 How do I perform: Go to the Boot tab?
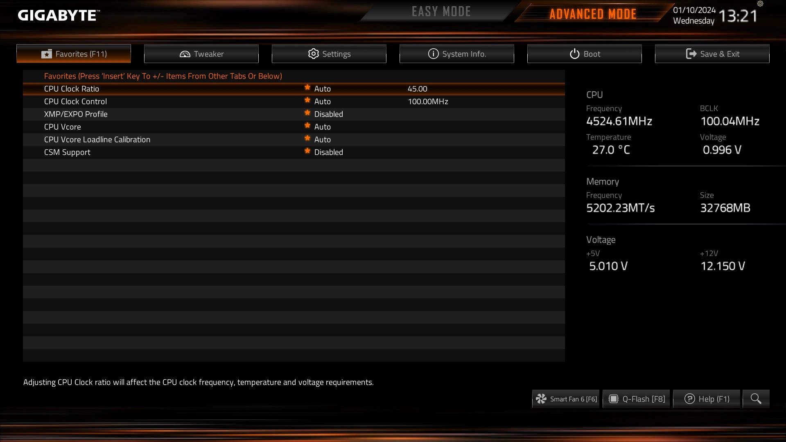585,54
